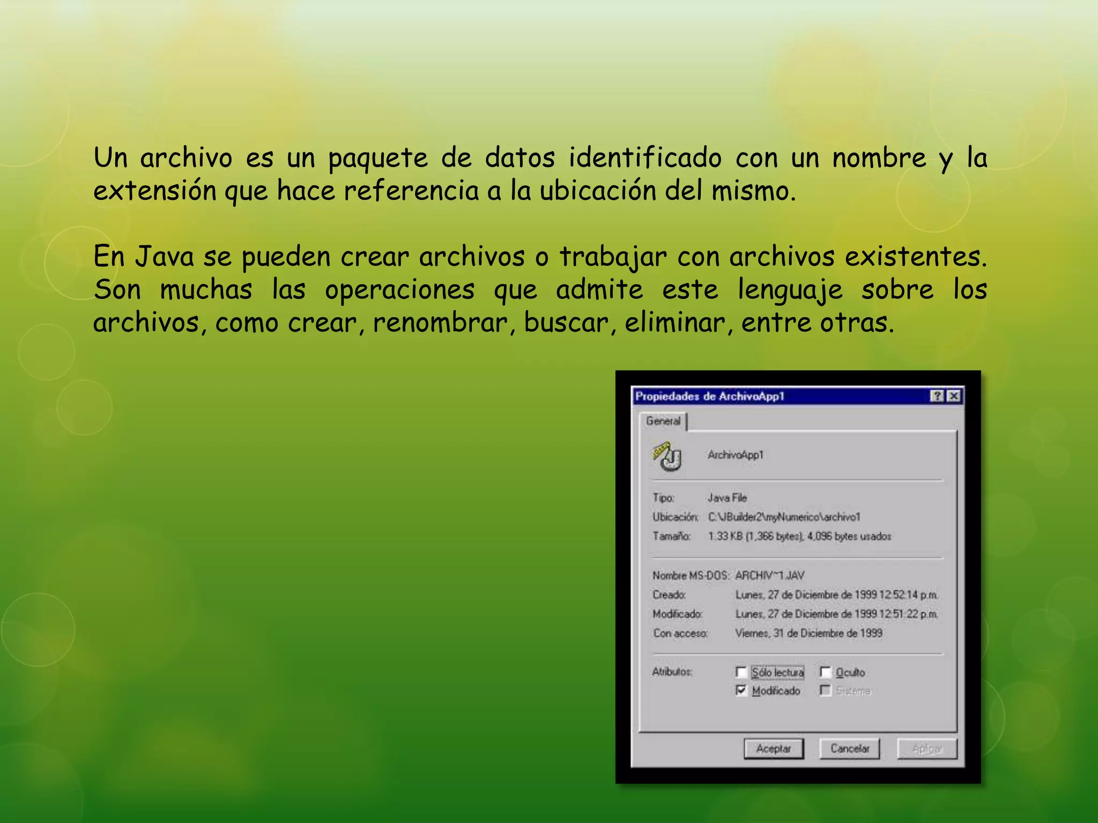This screenshot has width=1098, height=823.
Task: Select the General tab
Action: 663,421
